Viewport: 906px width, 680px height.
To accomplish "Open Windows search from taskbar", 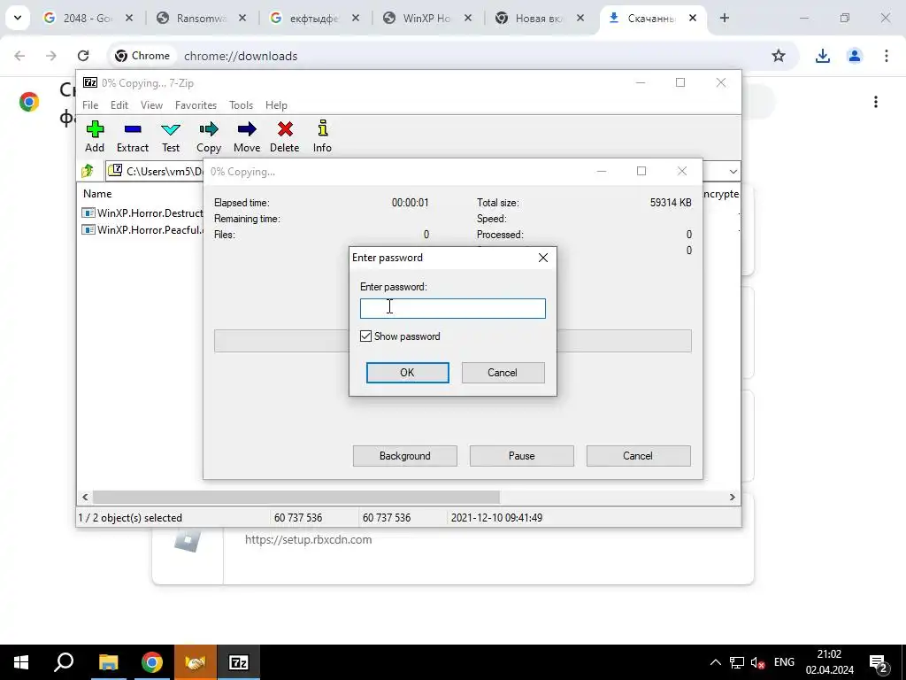I will click(x=64, y=662).
